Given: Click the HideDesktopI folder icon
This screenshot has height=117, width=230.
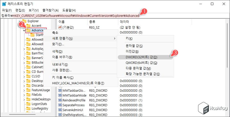Looking at the screenshot, I should point(28,99).
